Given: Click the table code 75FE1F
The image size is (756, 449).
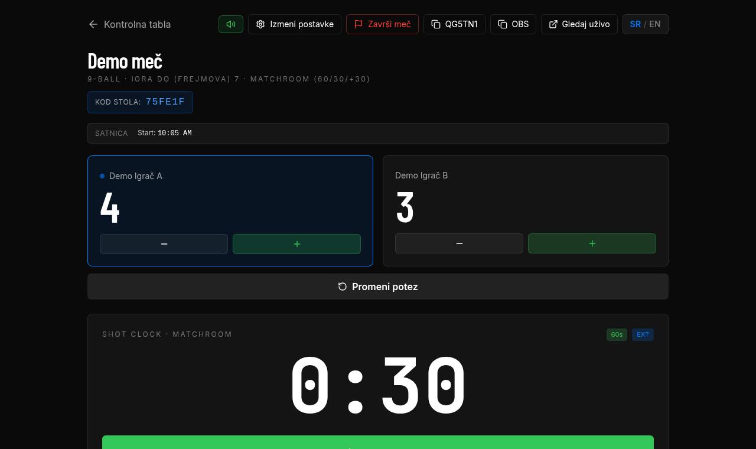Looking at the screenshot, I should pyautogui.click(x=165, y=102).
